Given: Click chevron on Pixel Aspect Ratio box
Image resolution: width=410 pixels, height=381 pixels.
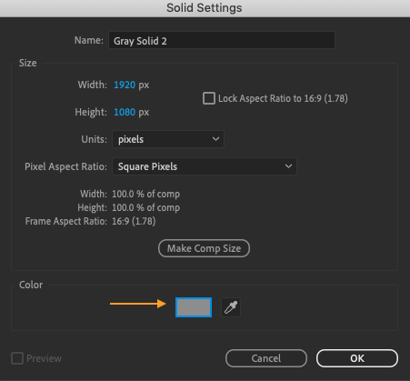Looking at the screenshot, I should pyautogui.click(x=288, y=166).
